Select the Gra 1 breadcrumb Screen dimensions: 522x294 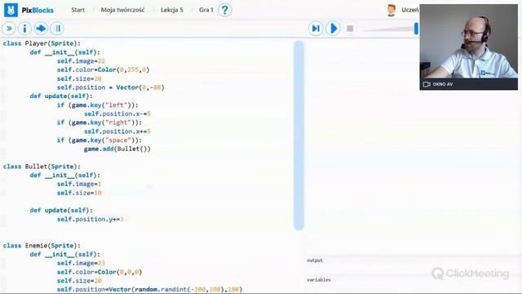[206, 10]
